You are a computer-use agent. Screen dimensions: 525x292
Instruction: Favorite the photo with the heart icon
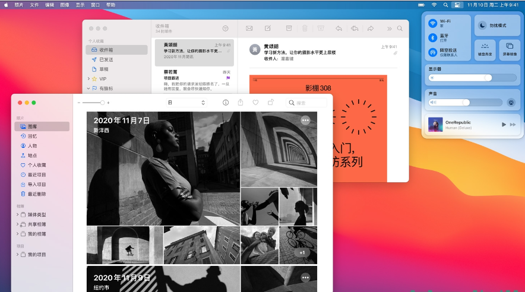pyautogui.click(x=255, y=103)
